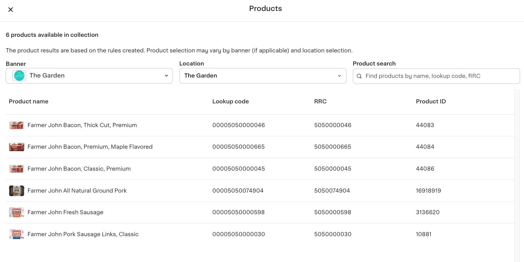This screenshot has height=262, width=524.
Task: Click thumbnail of Bacon, Classic, Premium
Action: pyautogui.click(x=17, y=169)
